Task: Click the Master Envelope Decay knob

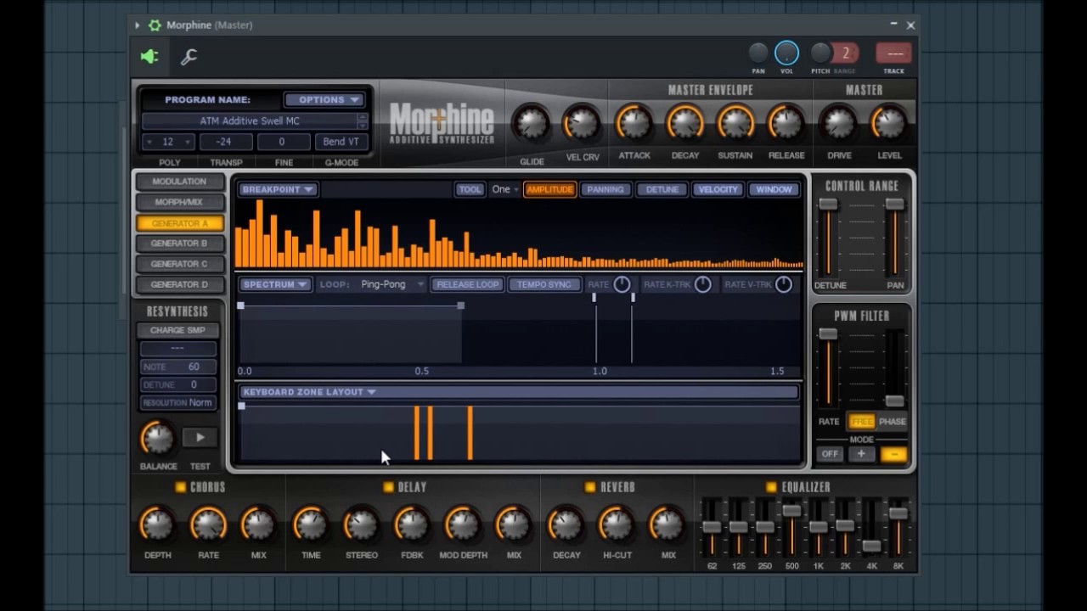Action: (x=684, y=123)
